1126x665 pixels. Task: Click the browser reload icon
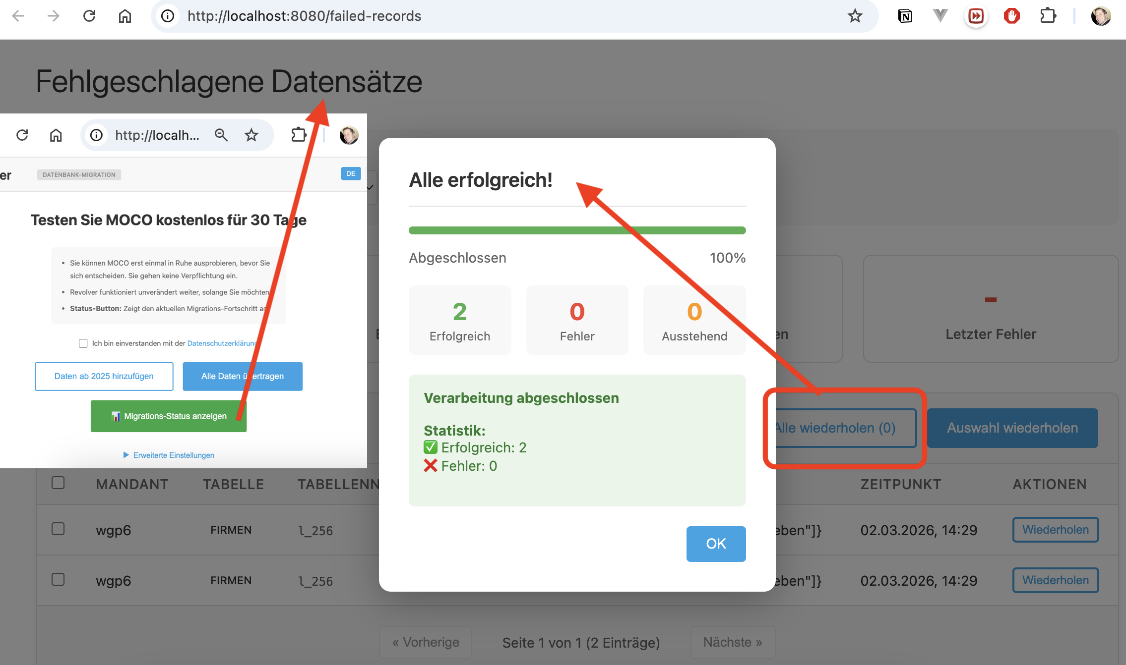[x=89, y=16]
